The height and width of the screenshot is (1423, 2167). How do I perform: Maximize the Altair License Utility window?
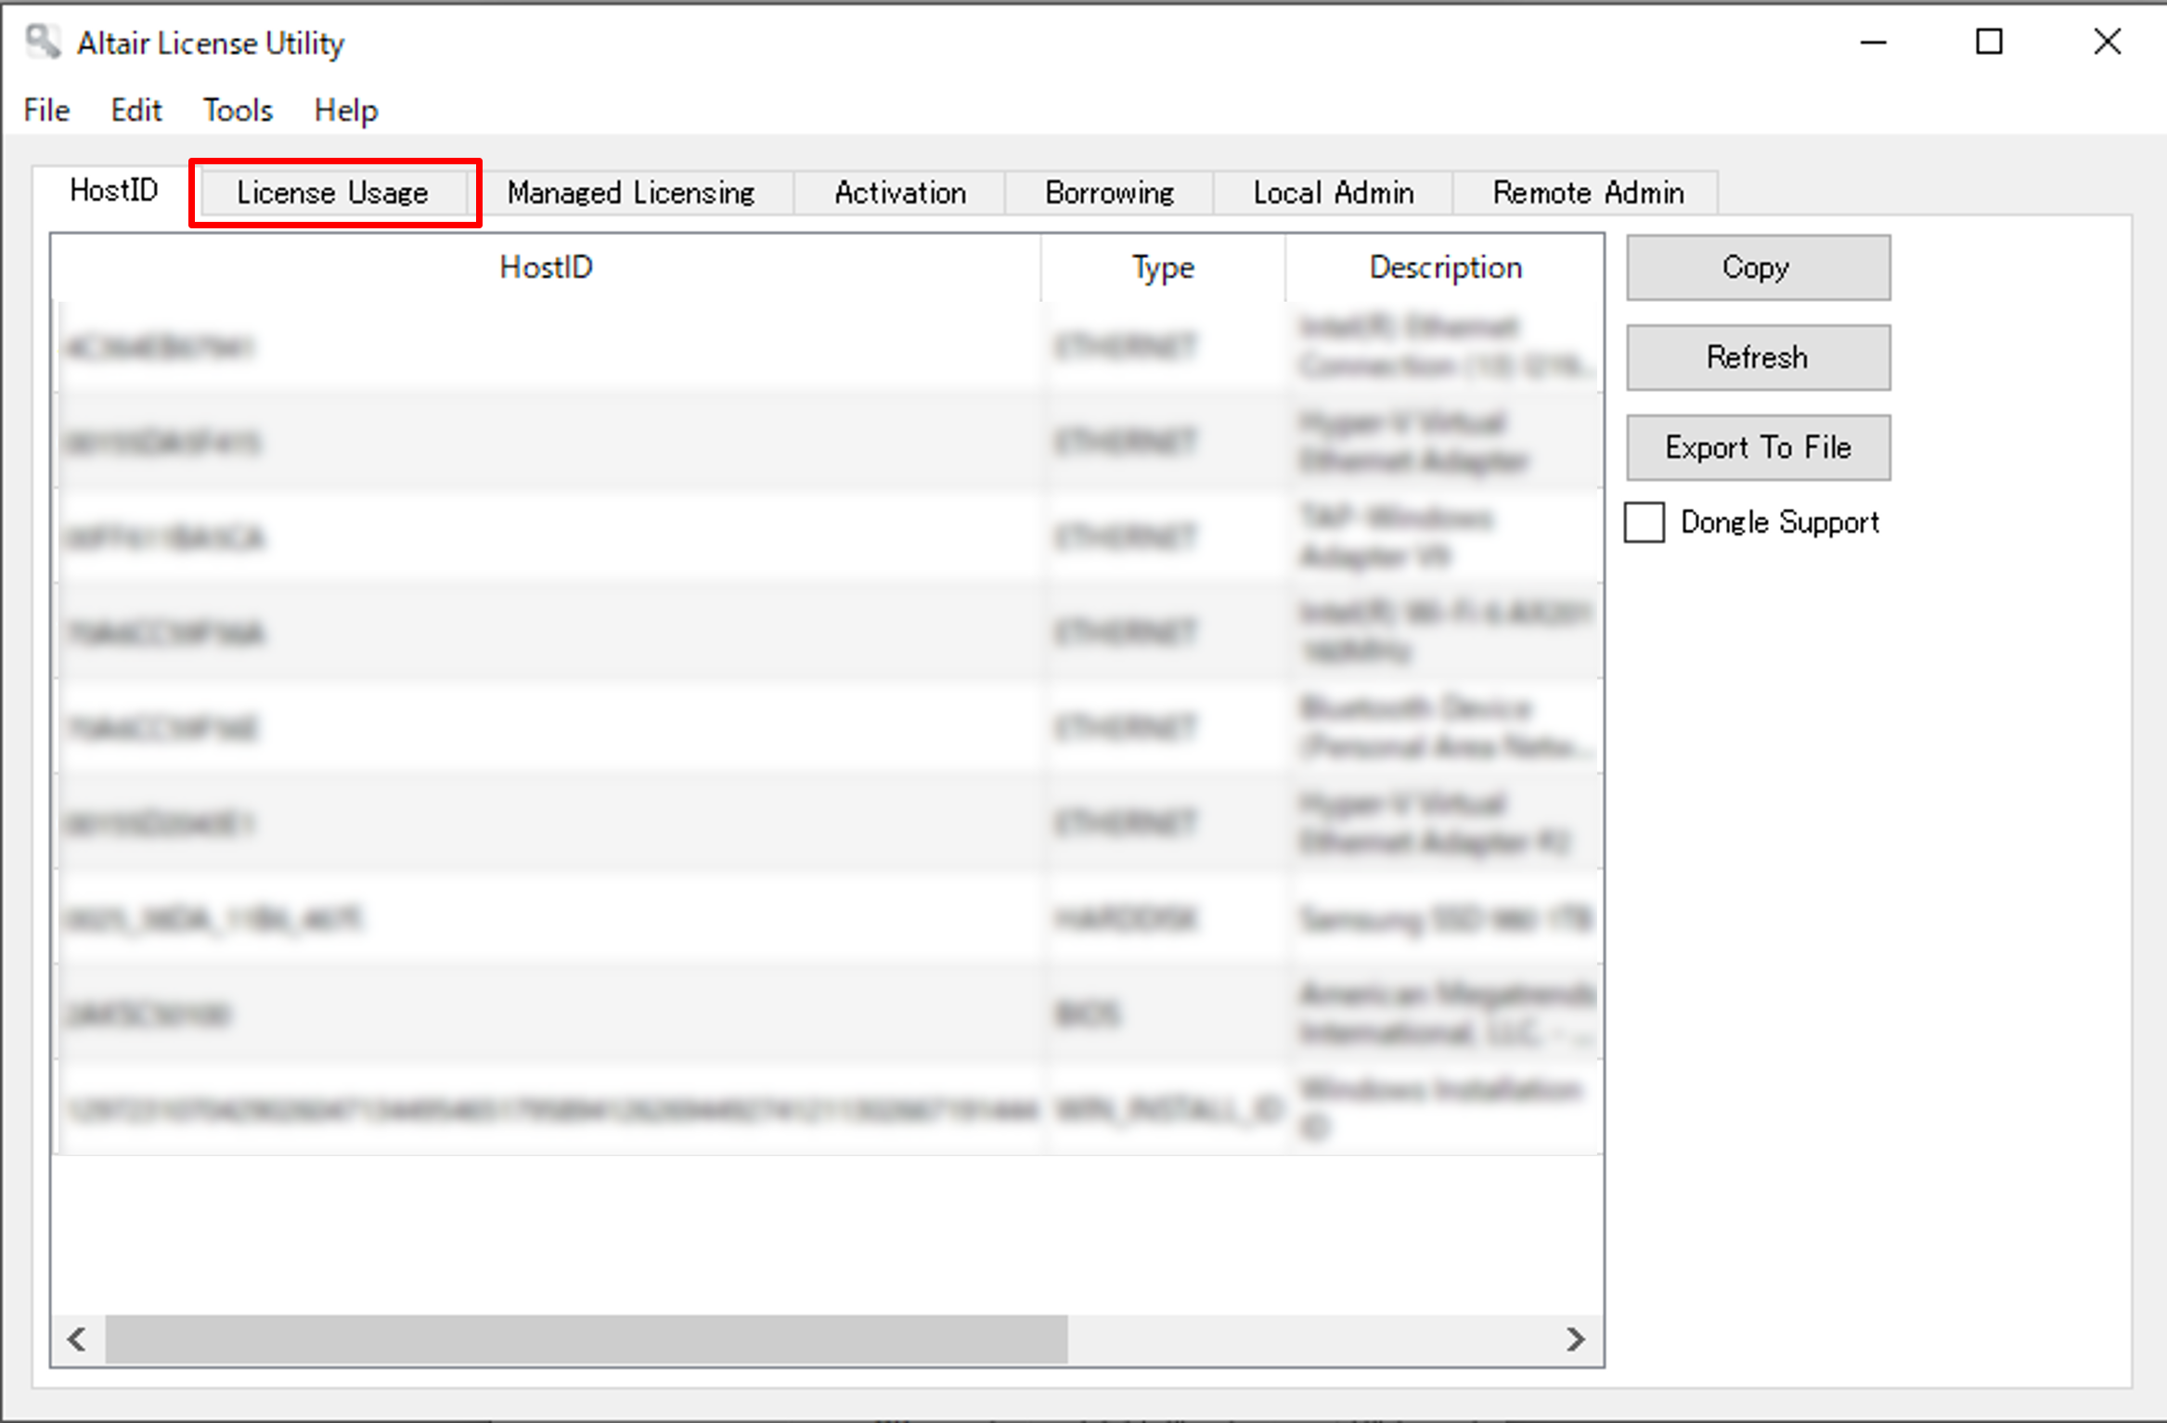(1989, 43)
